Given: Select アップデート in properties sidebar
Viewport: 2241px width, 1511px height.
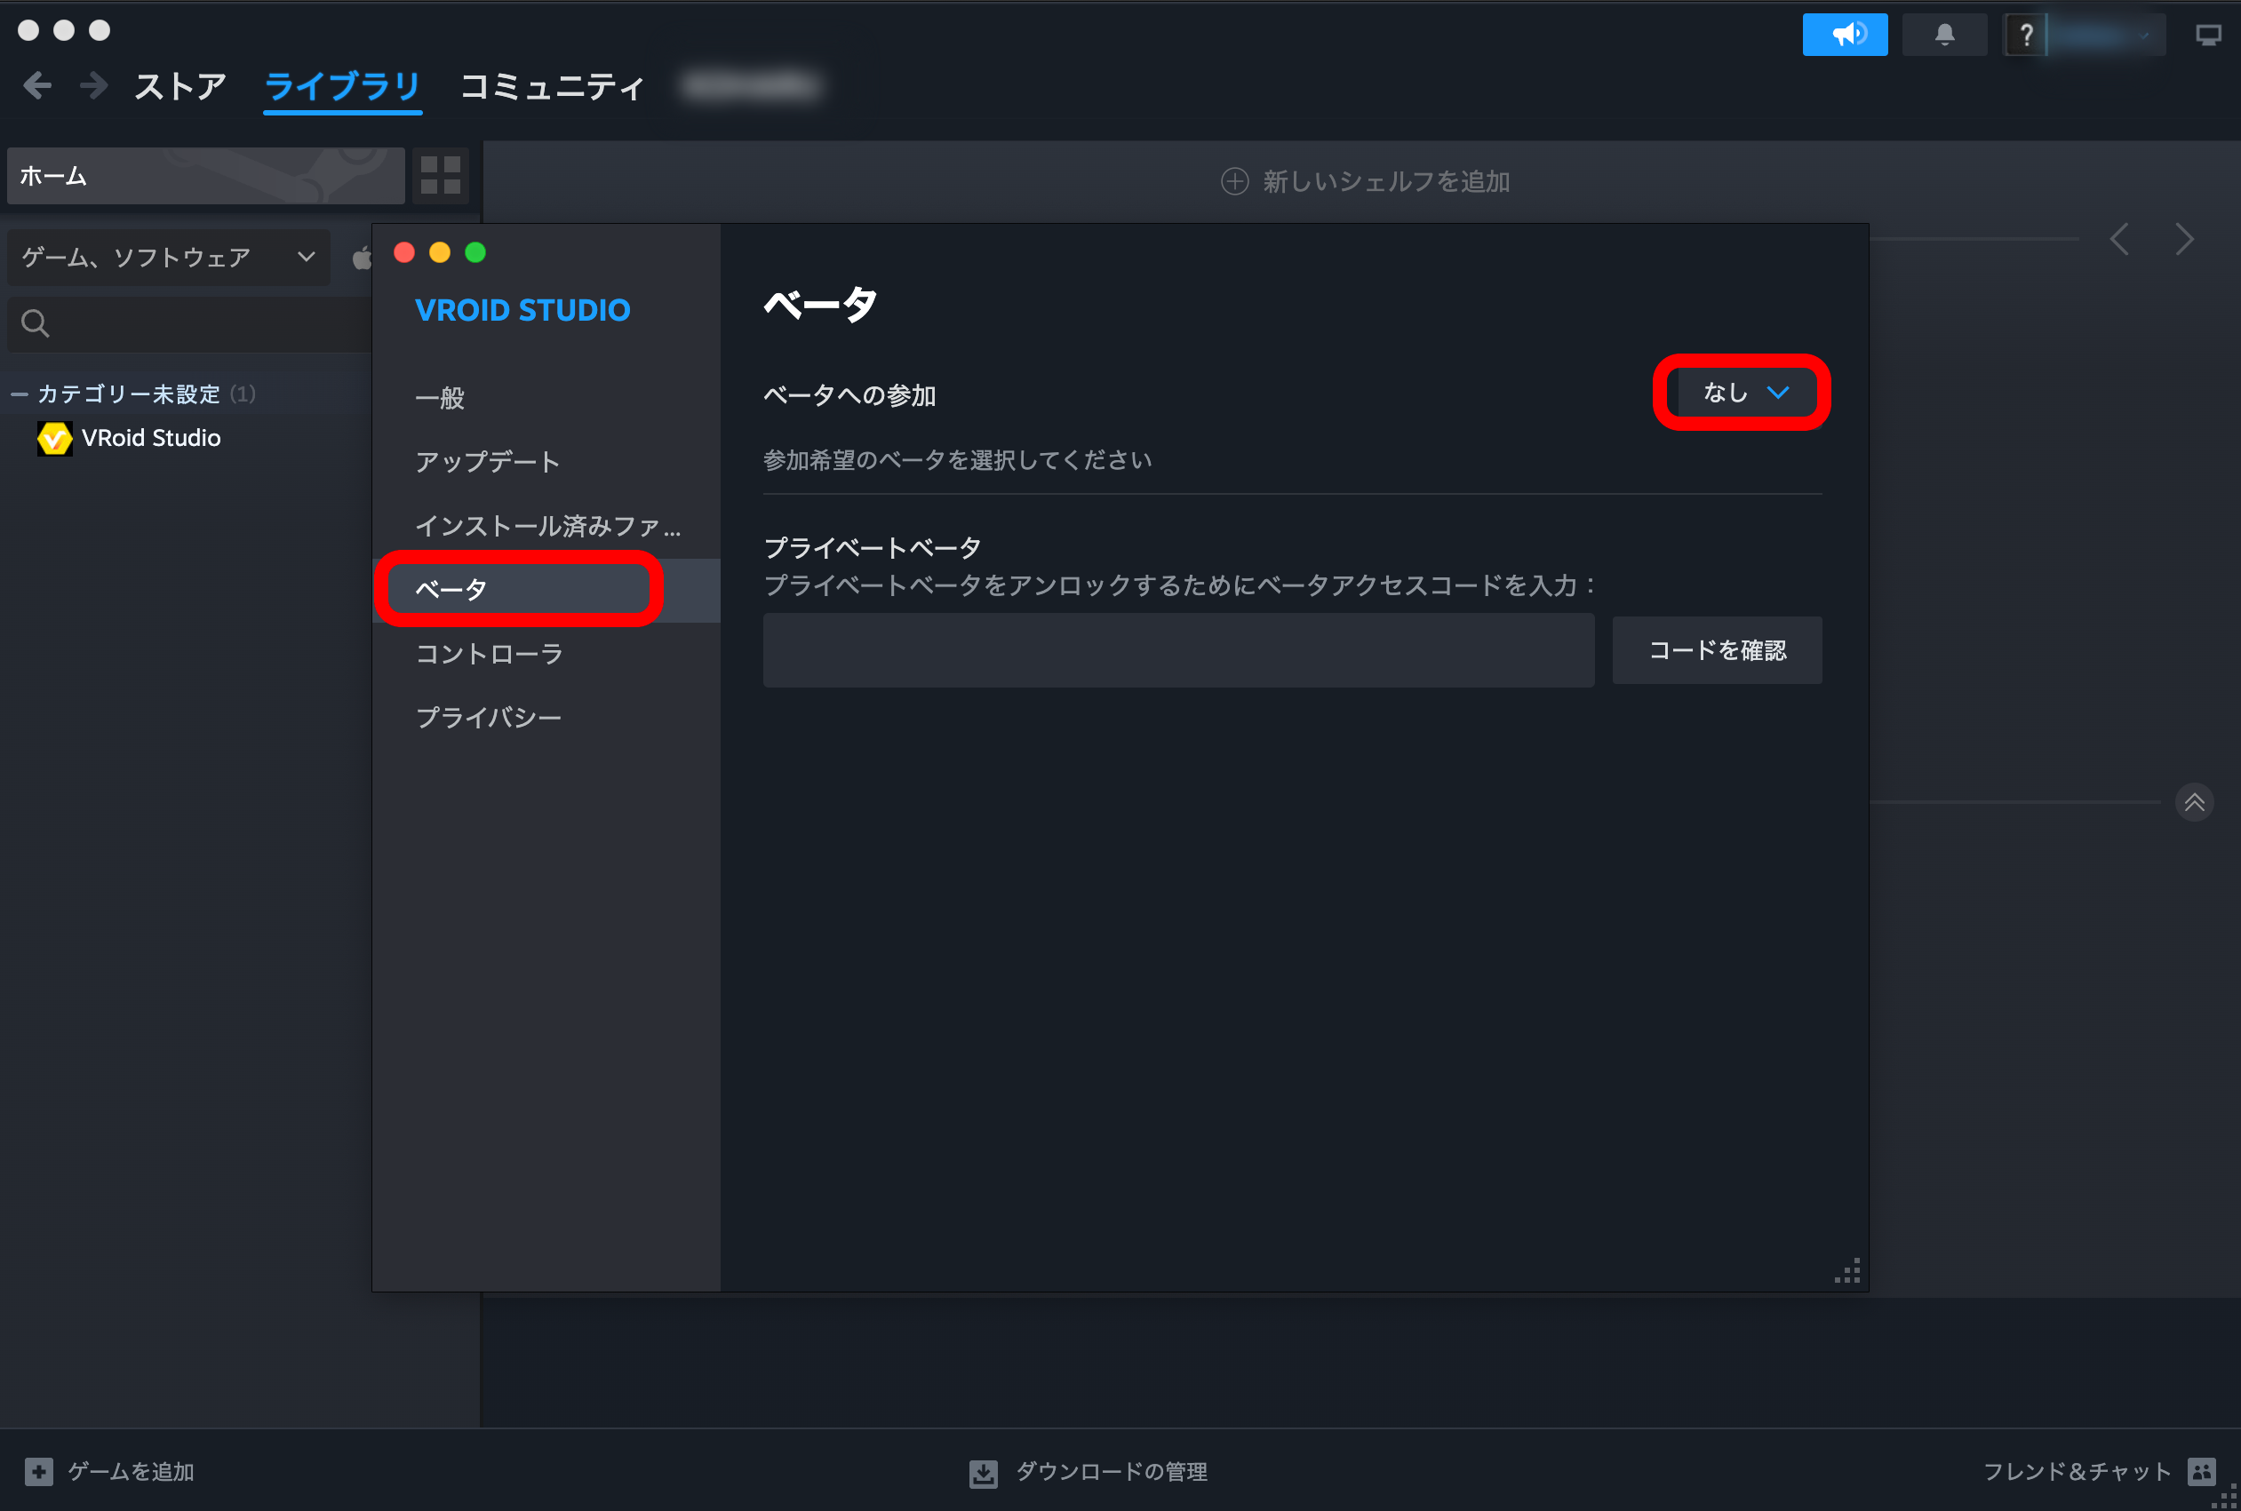Looking at the screenshot, I should (546, 462).
